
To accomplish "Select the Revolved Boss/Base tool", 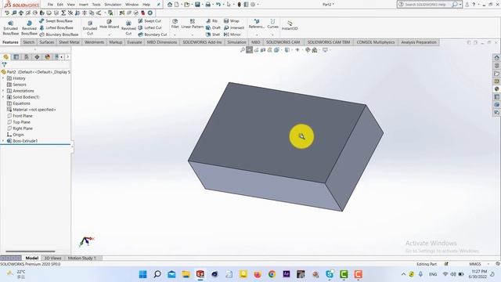I will click(29, 28).
